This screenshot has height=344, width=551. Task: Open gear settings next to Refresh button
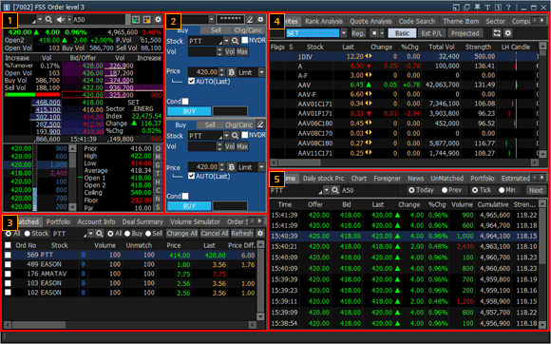[260, 234]
